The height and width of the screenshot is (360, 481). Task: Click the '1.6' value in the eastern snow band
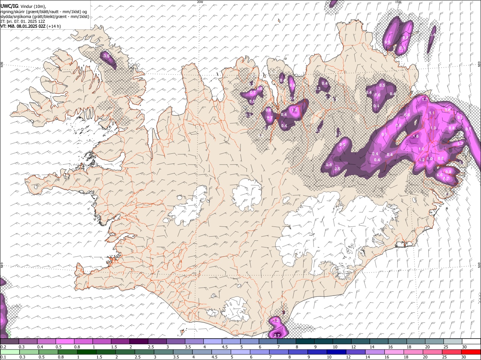[x=416, y=136]
